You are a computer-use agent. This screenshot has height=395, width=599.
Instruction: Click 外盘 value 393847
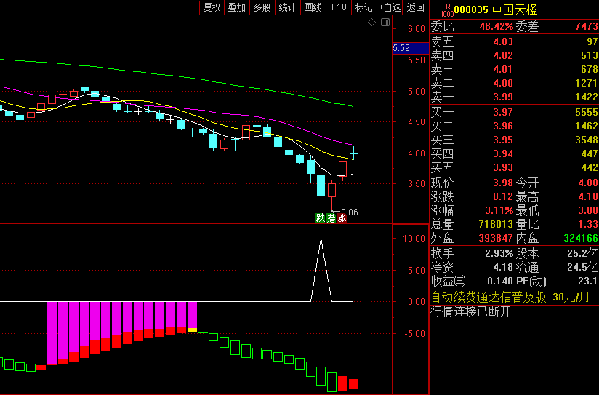coord(496,238)
